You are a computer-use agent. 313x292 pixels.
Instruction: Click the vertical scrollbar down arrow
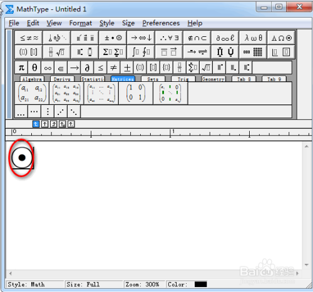click(x=307, y=265)
